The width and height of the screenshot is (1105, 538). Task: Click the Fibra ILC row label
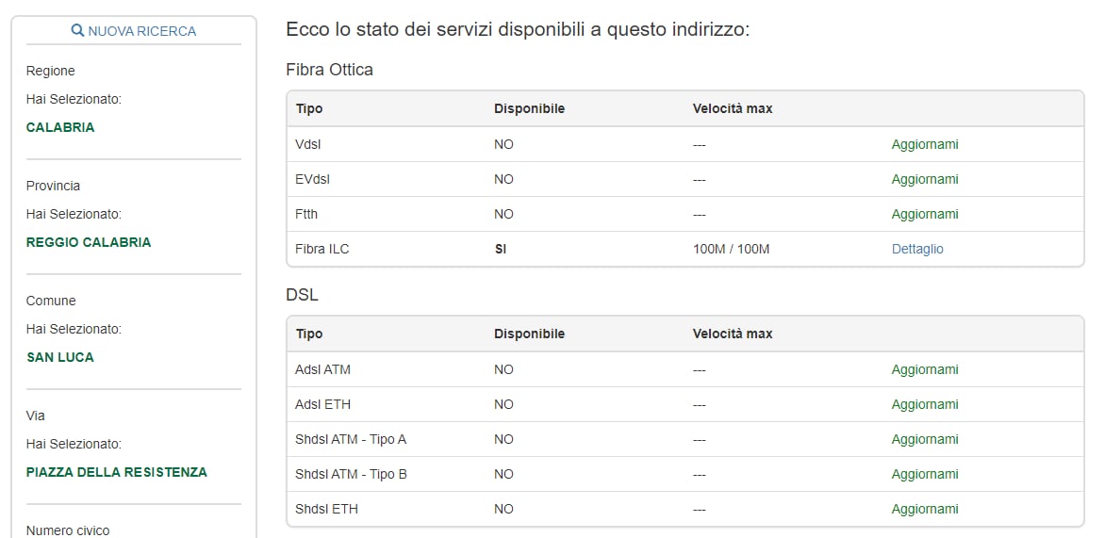point(322,249)
